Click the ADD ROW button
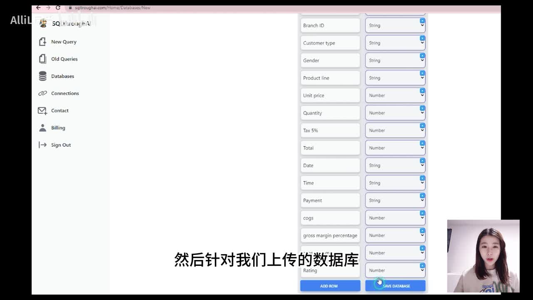533x300 pixels. pyautogui.click(x=330, y=286)
